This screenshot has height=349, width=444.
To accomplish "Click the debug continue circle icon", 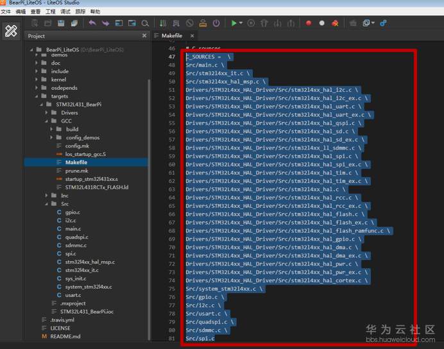I will click(x=251, y=23).
